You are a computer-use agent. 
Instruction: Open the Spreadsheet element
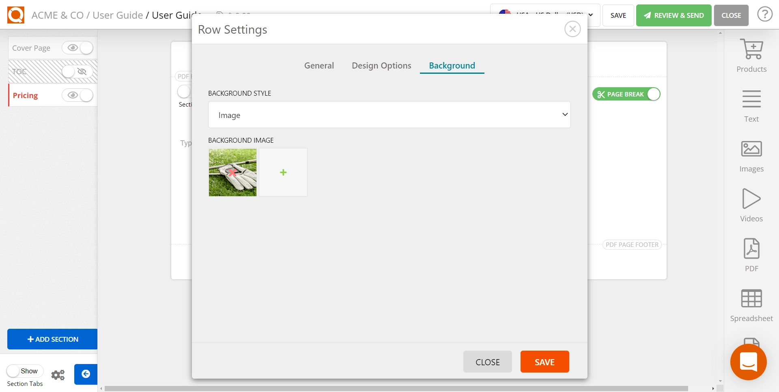click(751, 303)
